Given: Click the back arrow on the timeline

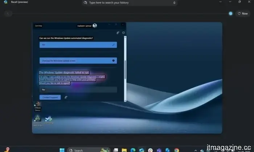Looking at the screenshot, I should [x=8, y=14].
